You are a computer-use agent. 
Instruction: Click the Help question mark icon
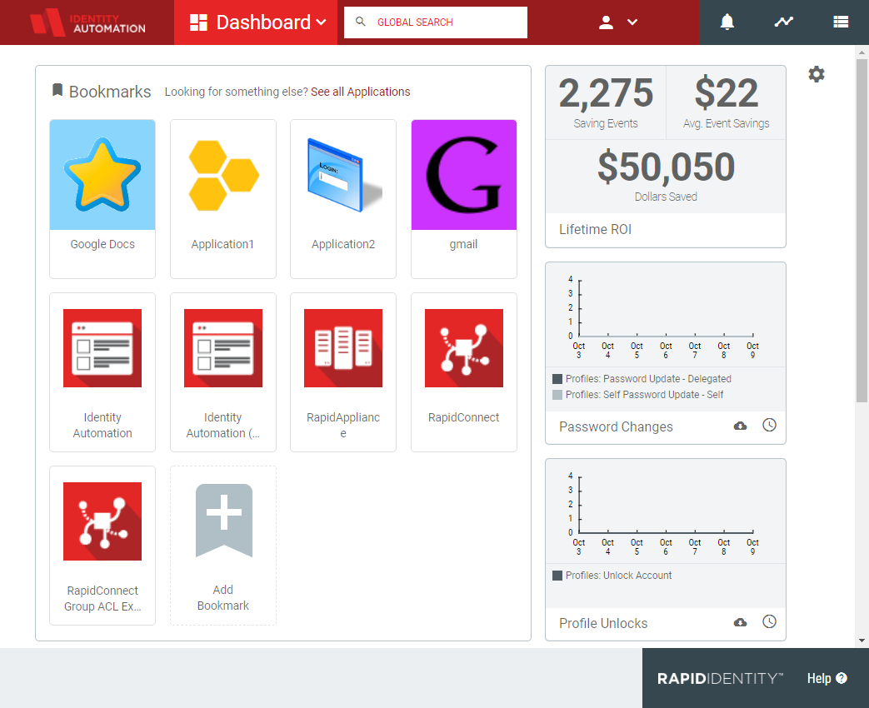point(842,678)
